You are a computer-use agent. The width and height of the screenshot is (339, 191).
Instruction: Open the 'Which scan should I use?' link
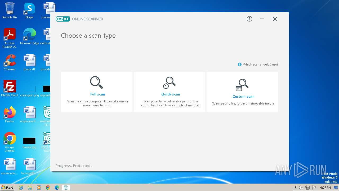260,64
